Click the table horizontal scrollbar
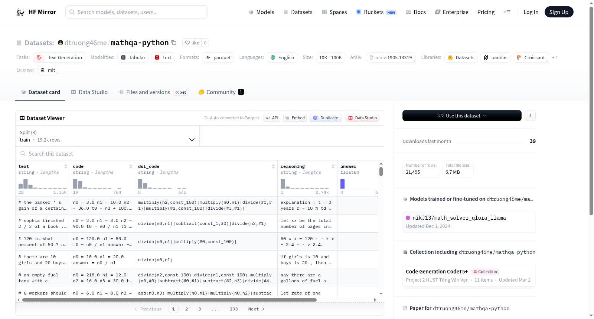The height and width of the screenshot is (319, 594). tap(169, 300)
